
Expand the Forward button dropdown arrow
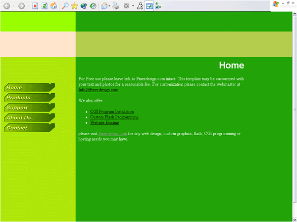[x=28, y=6]
